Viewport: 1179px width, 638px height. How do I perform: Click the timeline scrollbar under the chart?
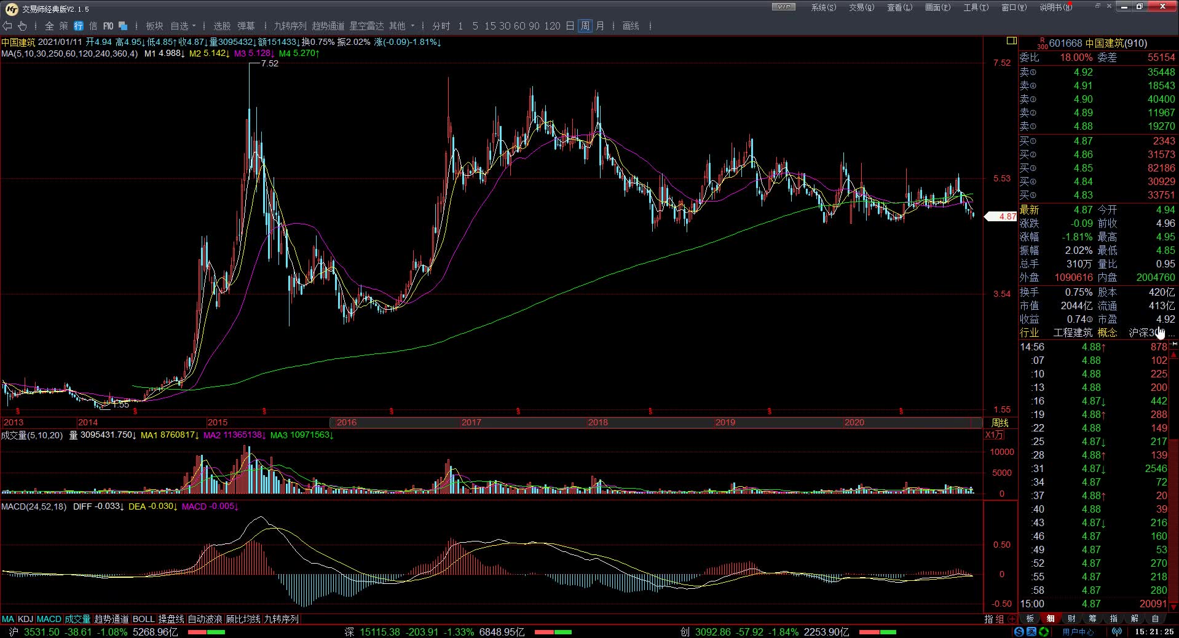(x=656, y=422)
